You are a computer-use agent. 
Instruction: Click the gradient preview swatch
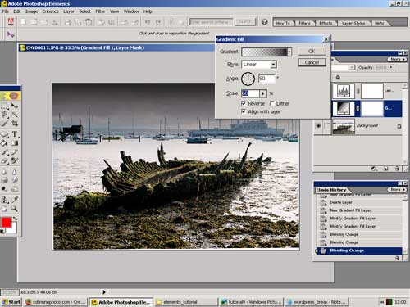click(265, 52)
